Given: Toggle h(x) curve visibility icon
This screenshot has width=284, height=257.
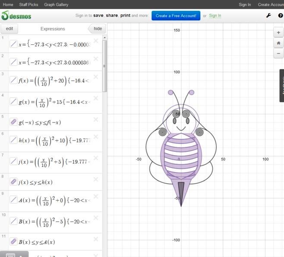Looking at the screenshot, I should [x=13, y=140].
